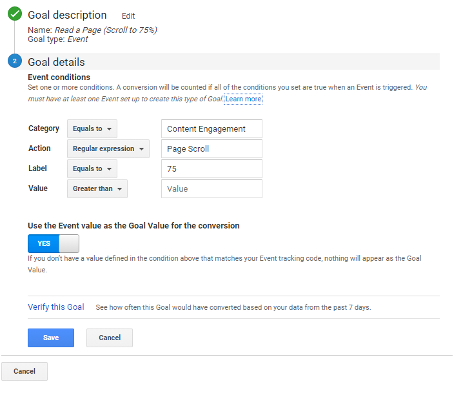472x395 pixels.
Task: Click the bottom Cancel button below the divider
Action: click(25, 371)
